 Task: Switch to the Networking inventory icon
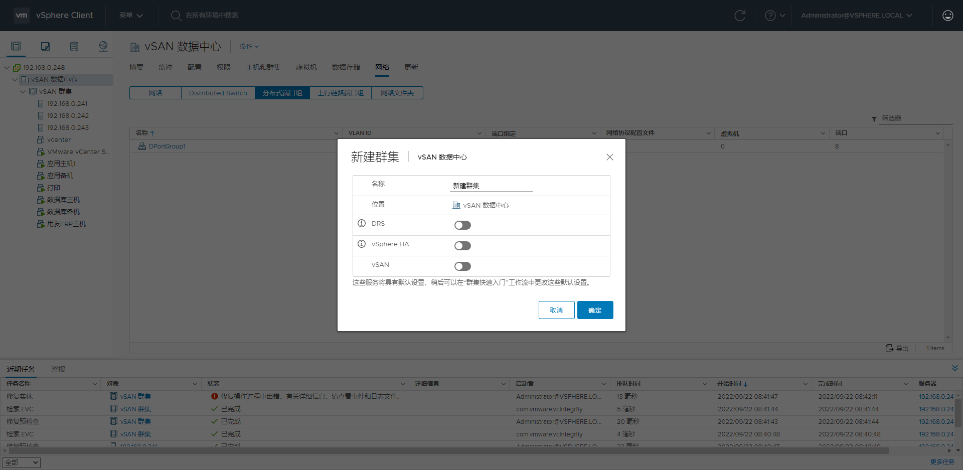coord(103,46)
